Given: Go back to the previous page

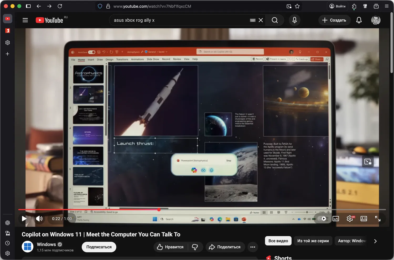Looking at the screenshot, I should point(39,6).
